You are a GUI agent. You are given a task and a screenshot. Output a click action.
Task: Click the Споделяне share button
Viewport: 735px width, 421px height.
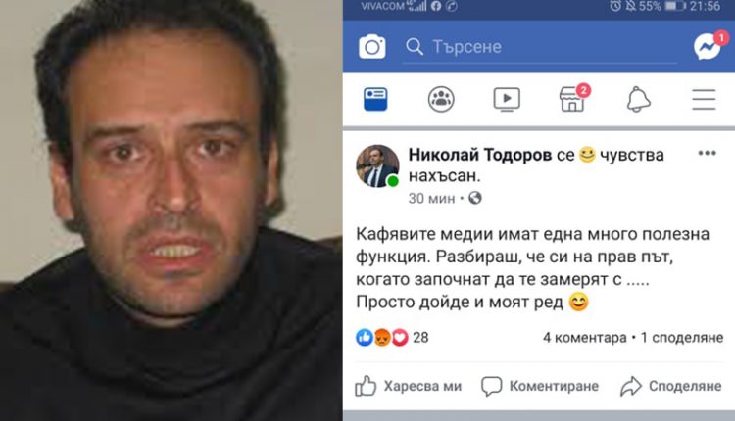tap(670, 386)
